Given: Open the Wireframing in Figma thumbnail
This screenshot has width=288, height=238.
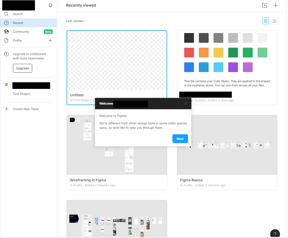Looking at the screenshot, I should point(117,145).
